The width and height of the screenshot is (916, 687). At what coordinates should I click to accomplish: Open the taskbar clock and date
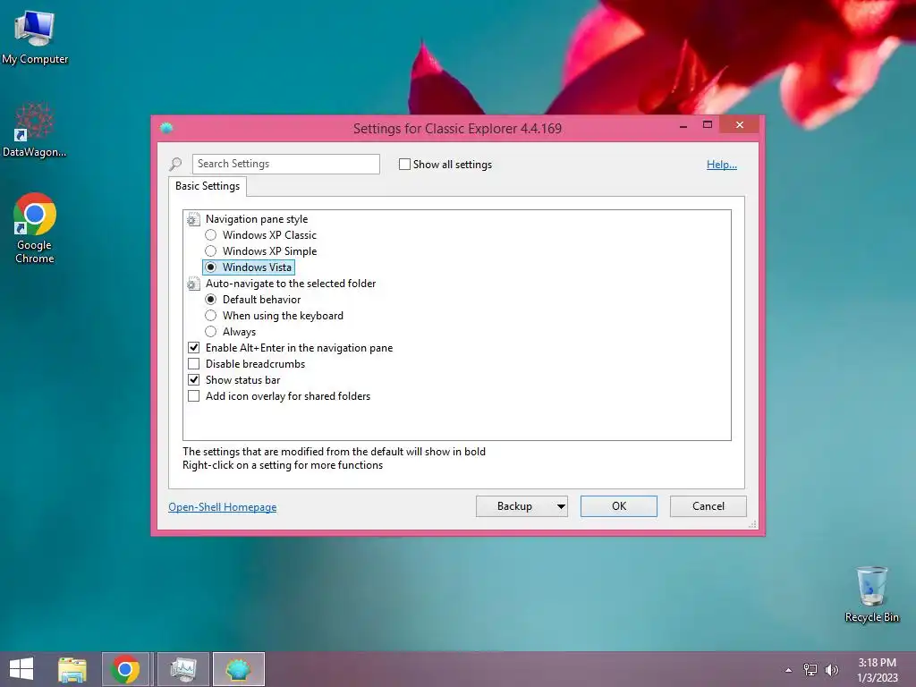coord(877,670)
